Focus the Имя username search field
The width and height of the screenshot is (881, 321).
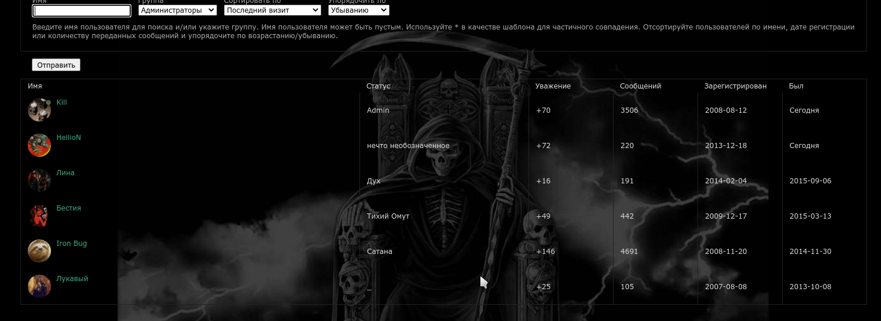[x=82, y=10]
